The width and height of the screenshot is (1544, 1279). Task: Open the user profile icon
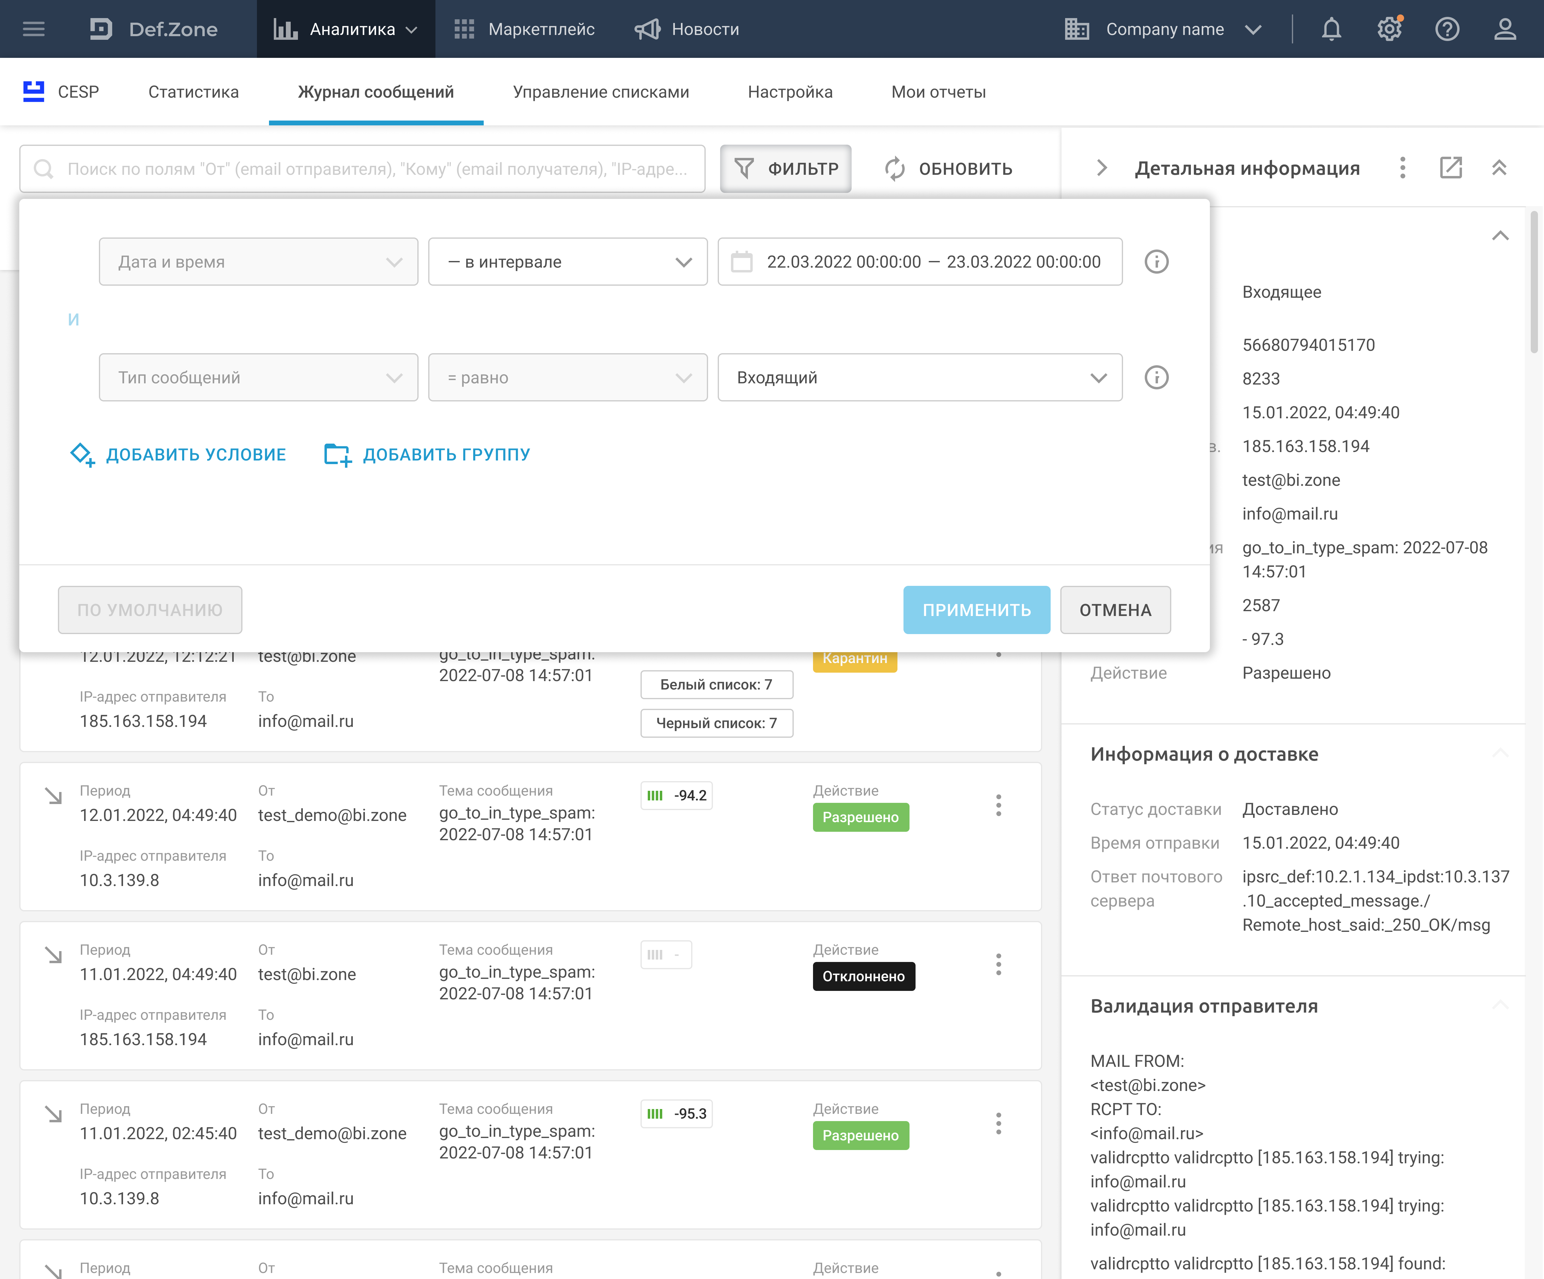(x=1505, y=30)
